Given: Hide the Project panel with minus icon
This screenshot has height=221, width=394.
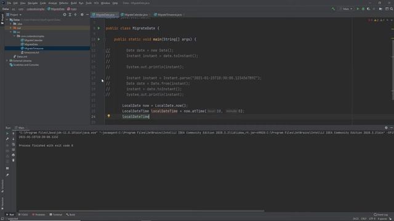Looking at the screenshot, I should point(87,15).
